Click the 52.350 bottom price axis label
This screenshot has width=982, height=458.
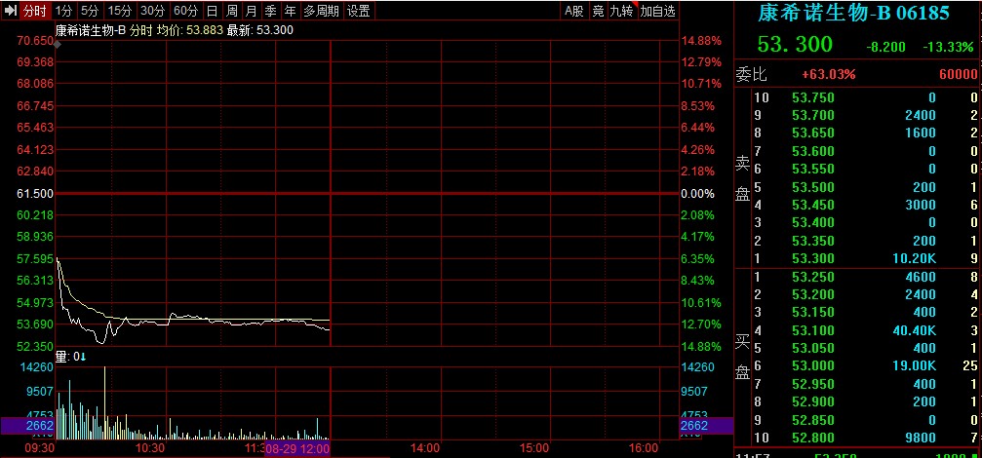(36, 346)
